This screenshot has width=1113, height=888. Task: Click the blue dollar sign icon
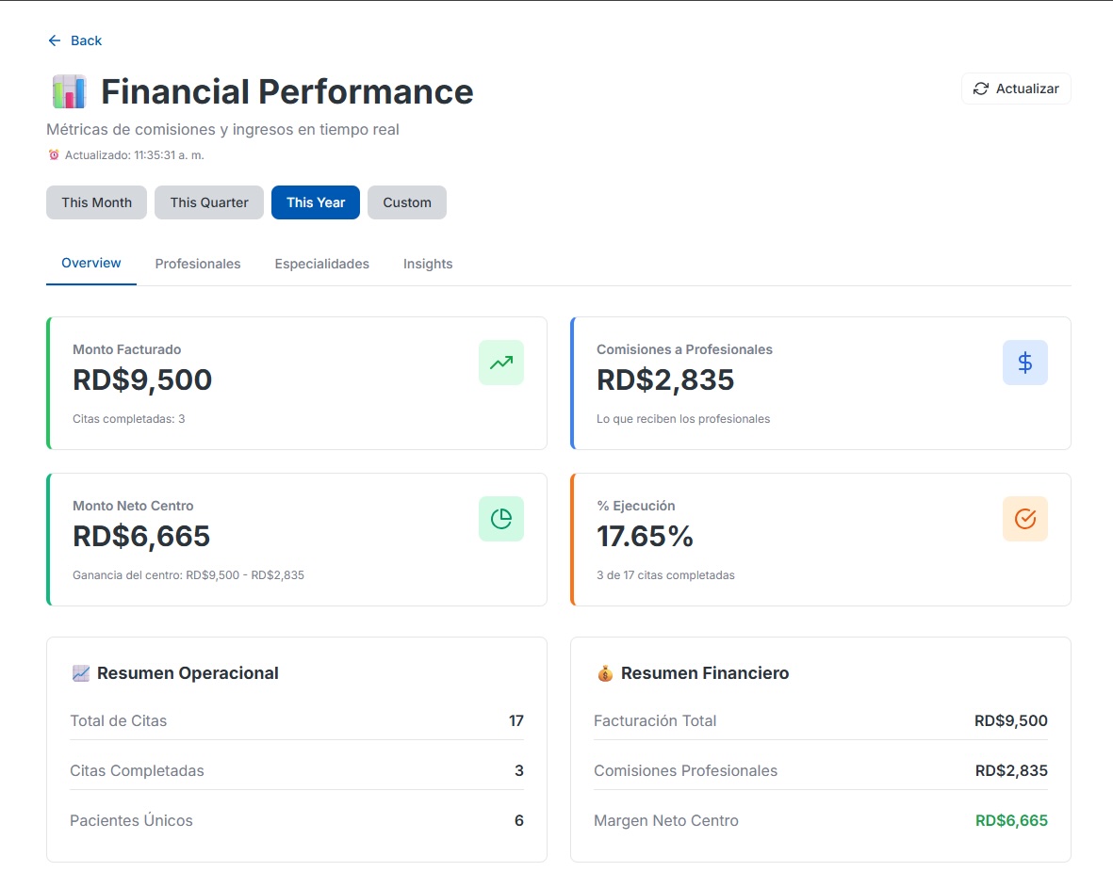point(1025,363)
